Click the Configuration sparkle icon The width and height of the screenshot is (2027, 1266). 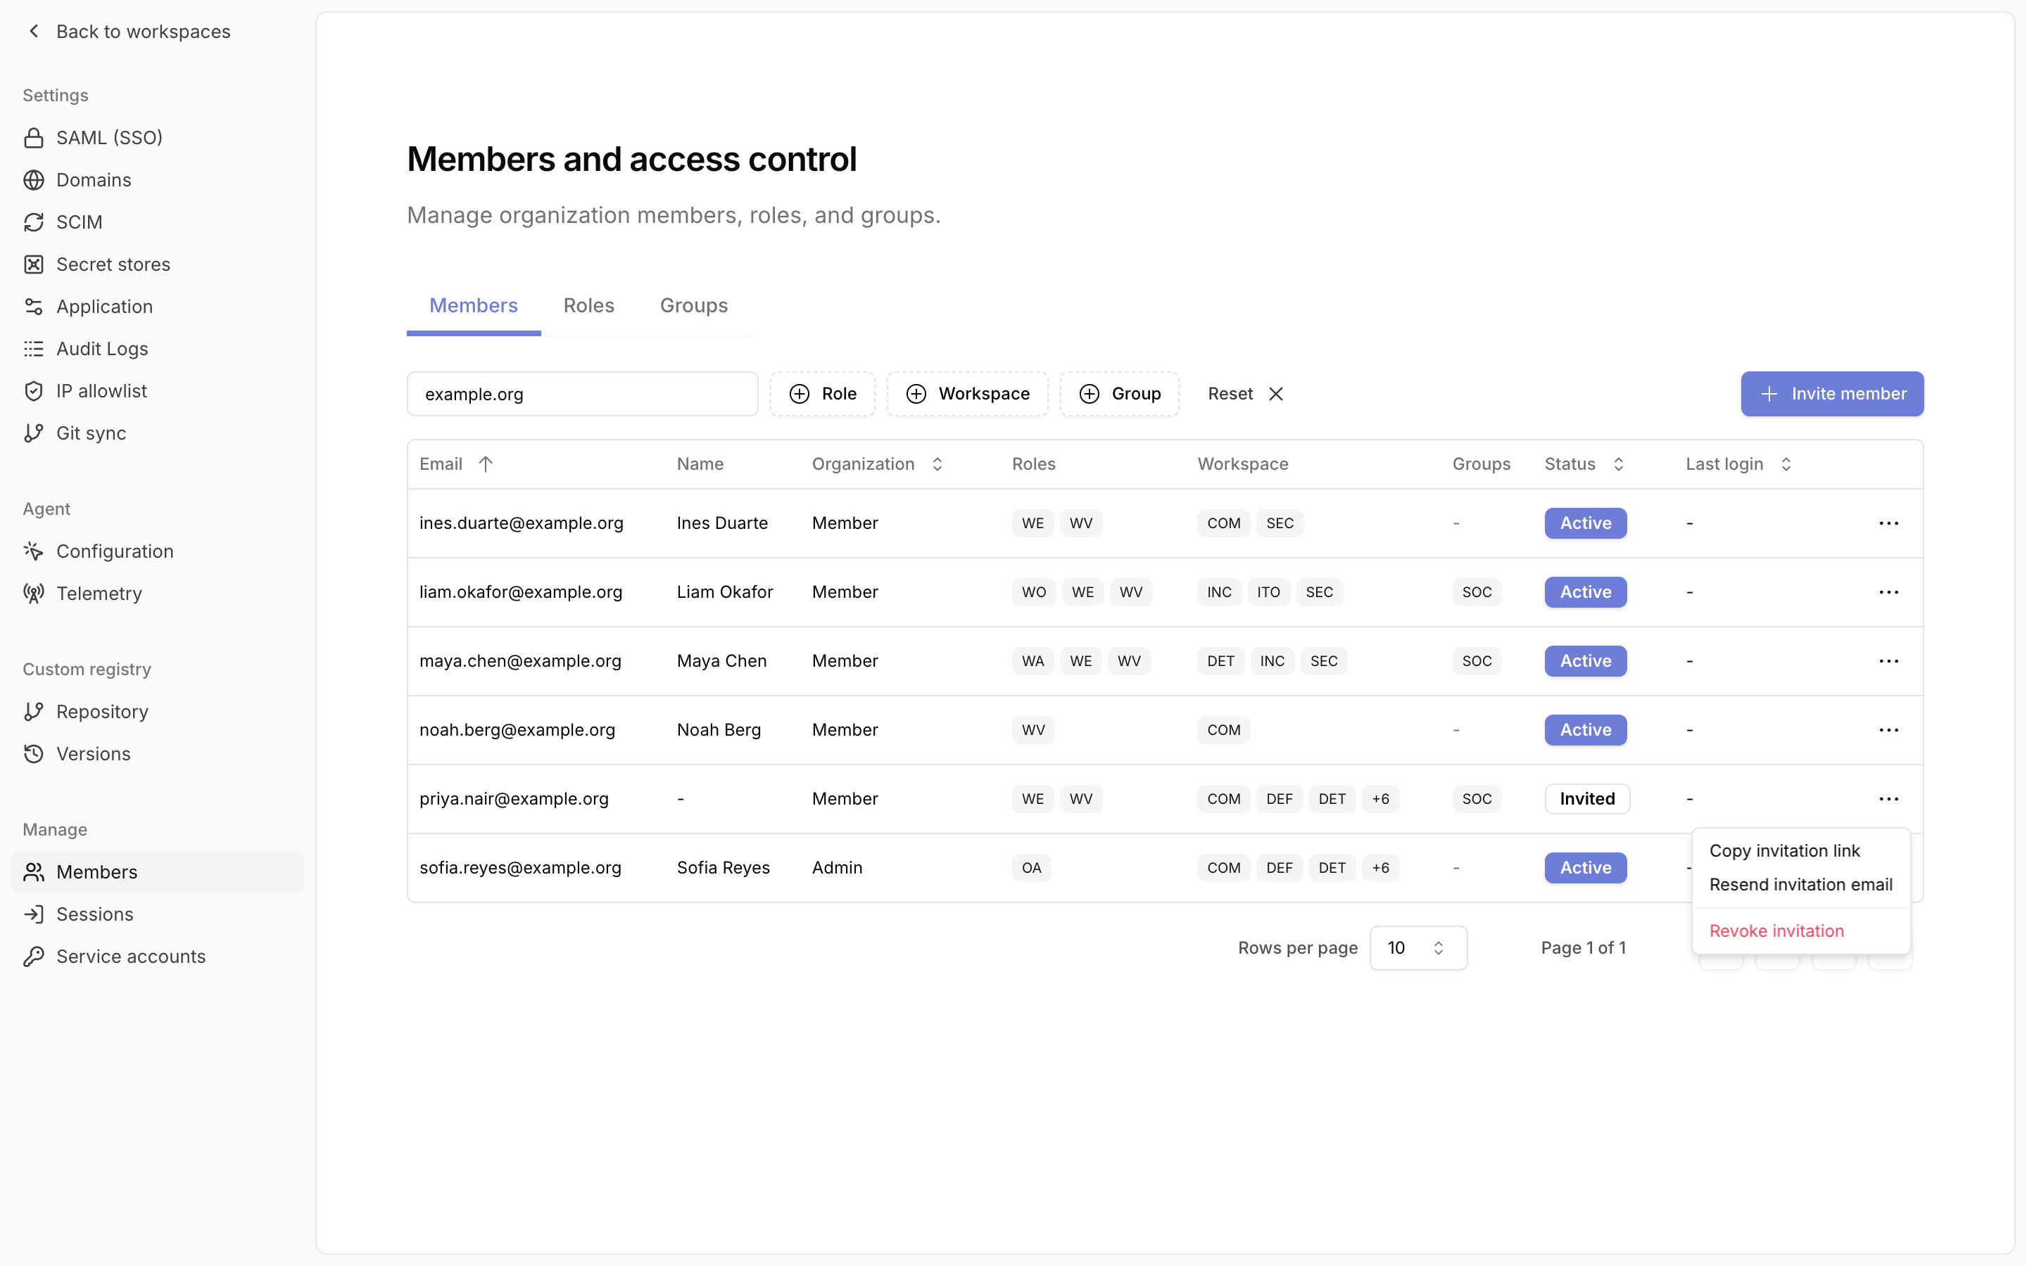coord(34,551)
